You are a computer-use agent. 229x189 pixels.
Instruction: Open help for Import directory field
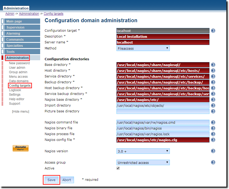[x=213, y=105]
